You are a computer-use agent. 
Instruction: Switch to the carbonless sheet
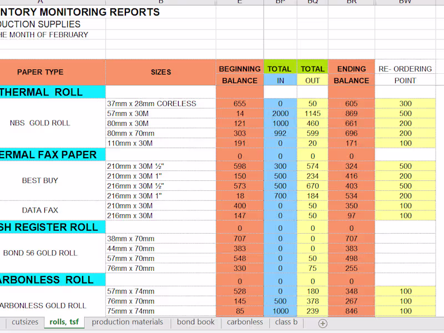pos(245,322)
